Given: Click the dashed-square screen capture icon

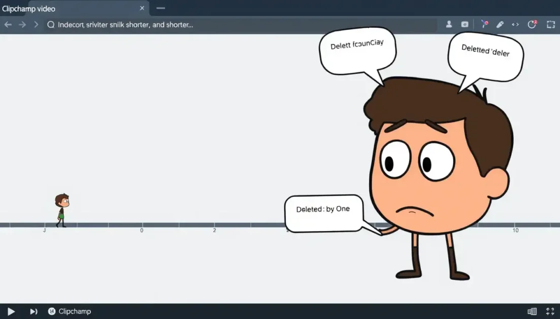Looking at the screenshot, I should coord(550,24).
